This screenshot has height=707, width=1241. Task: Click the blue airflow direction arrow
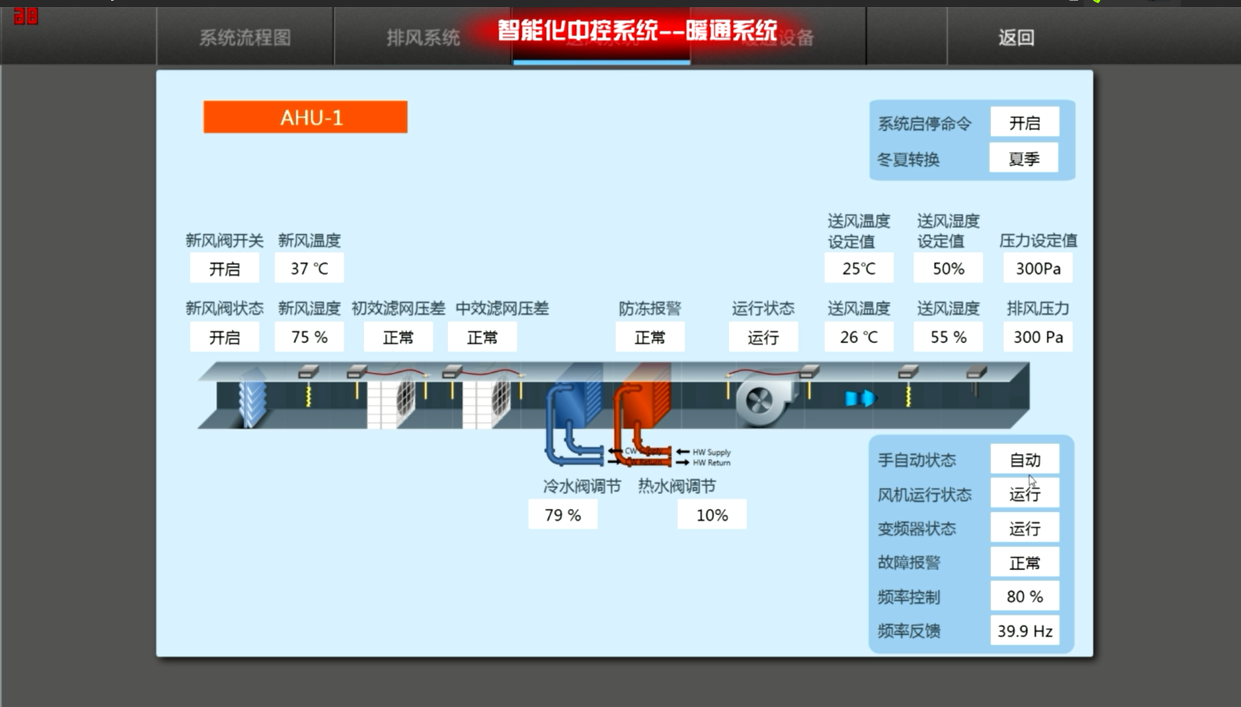point(859,399)
